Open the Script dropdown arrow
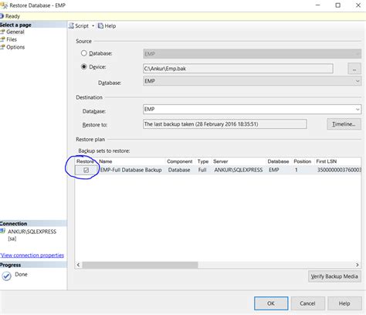Screen dimensions: 366x315 click(93, 26)
